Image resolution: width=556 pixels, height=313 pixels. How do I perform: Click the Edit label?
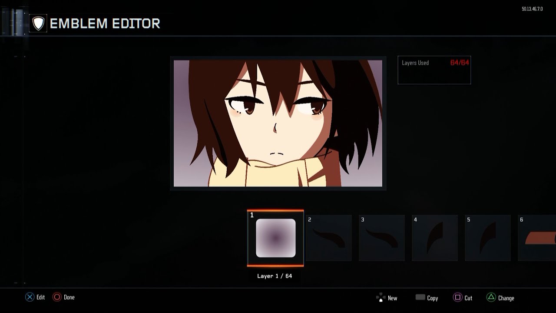click(40, 297)
